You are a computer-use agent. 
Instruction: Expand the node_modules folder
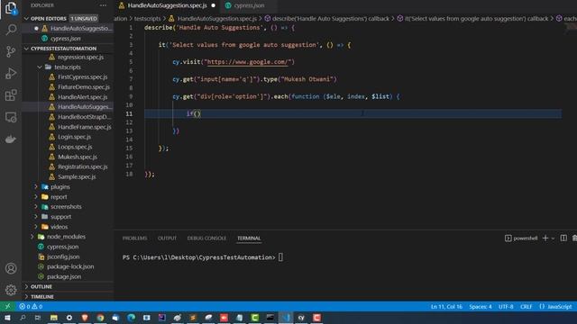click(32, 237)
